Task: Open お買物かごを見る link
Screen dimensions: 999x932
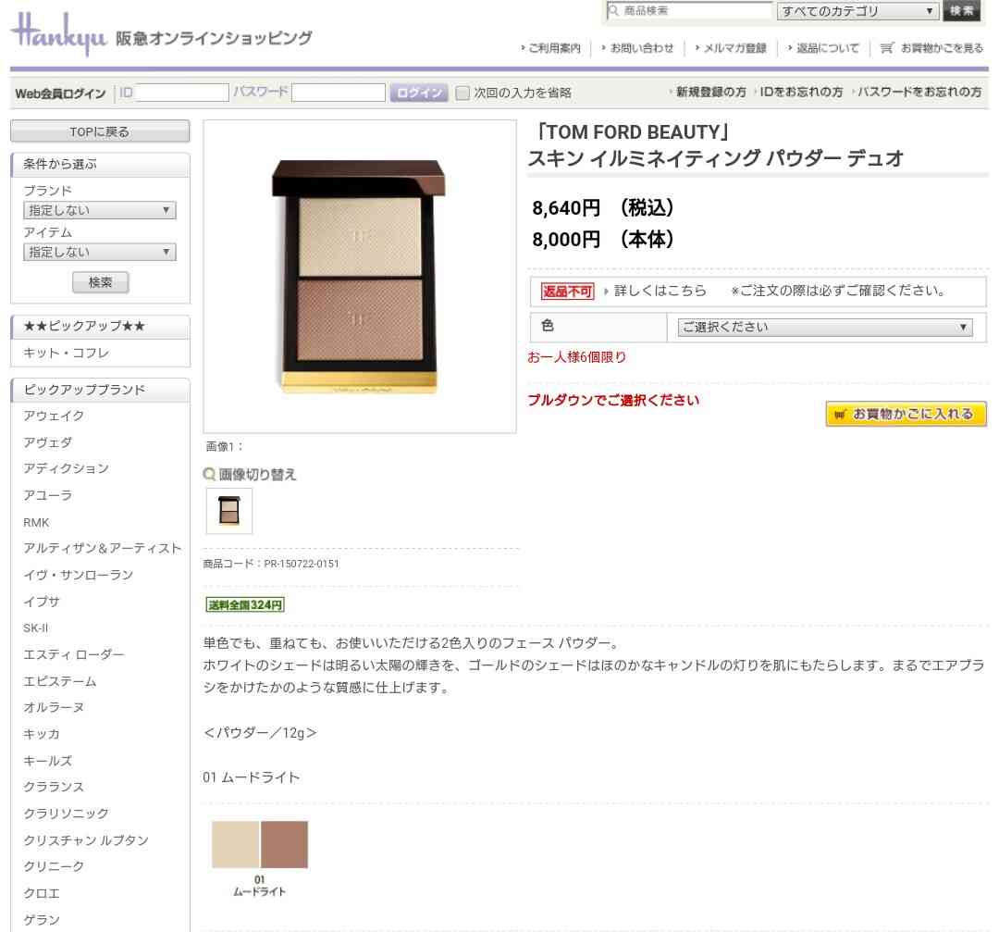Action: [x=942, y=48]
